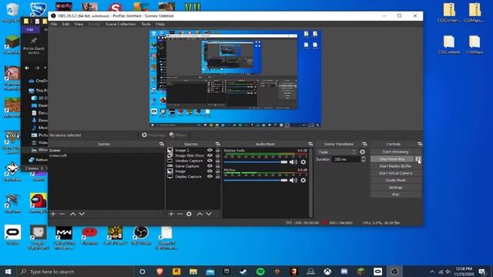
Task: Open transition properties gear beside Fade
Action: pyautogui.click(x=363, y=152)
